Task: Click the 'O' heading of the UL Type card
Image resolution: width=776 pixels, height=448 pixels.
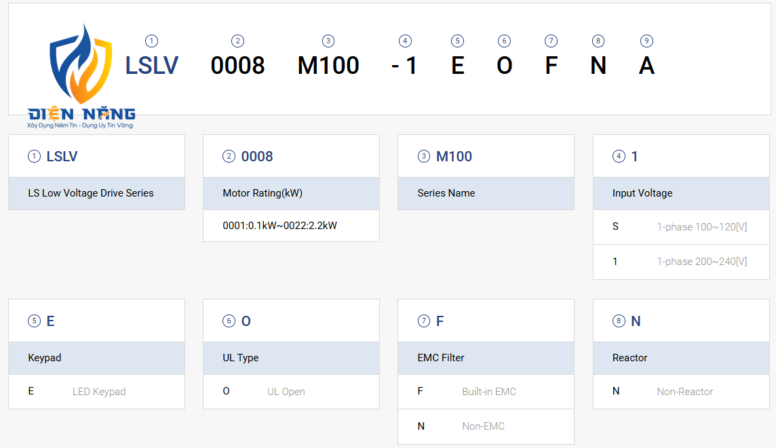Action: pos(246,321)
